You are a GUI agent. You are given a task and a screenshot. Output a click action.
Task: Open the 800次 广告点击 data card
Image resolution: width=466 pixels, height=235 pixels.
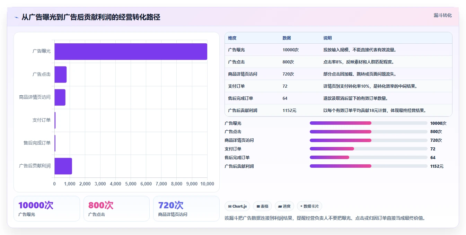[x=116, y=209]
